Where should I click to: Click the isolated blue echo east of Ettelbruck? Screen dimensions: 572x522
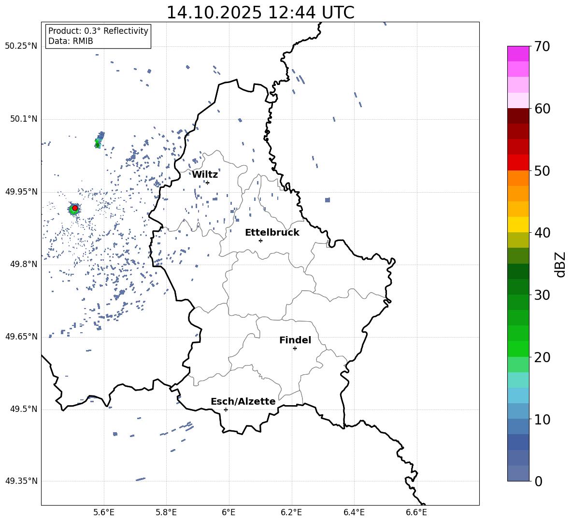click(x=328, y=200)
